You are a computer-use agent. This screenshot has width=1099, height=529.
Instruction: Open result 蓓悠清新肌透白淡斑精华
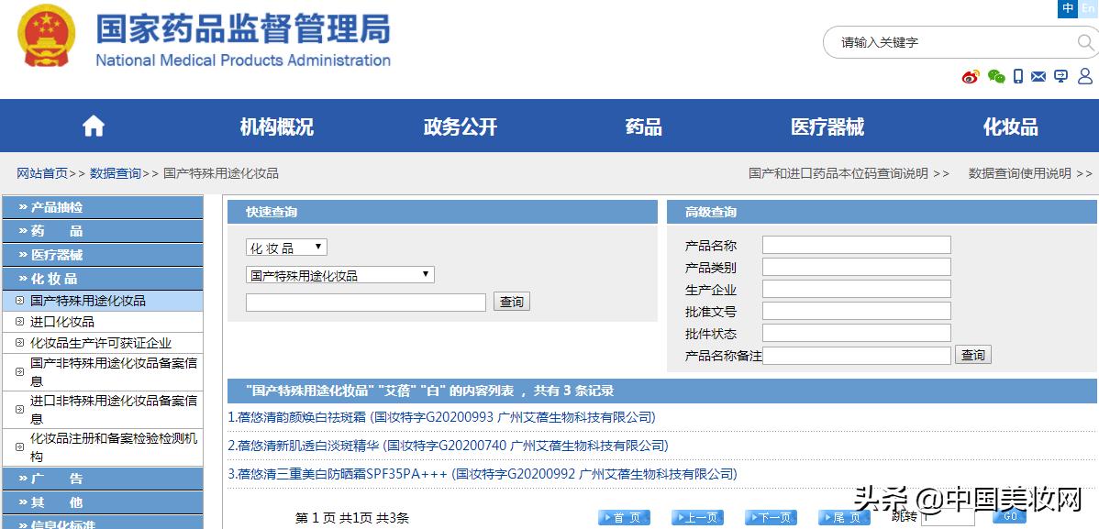[x=448, y=446]
